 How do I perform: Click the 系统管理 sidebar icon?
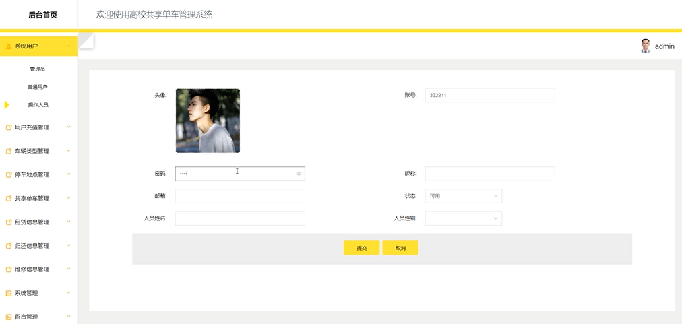(x=8, y=294)
